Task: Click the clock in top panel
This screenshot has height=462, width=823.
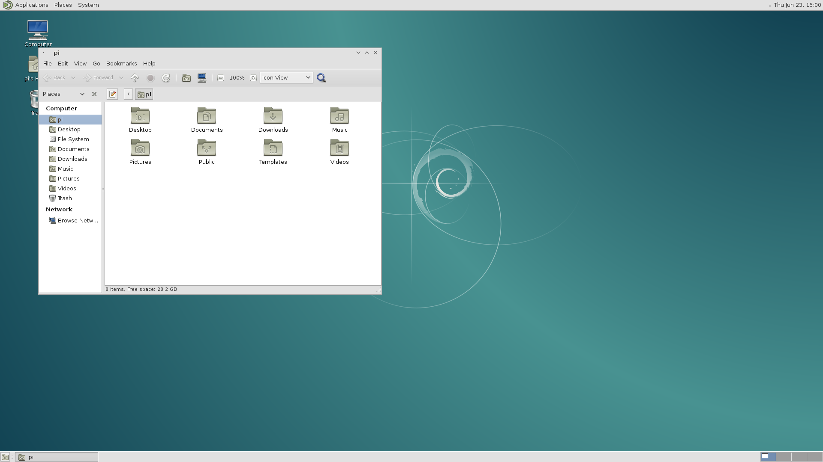Action: [797, 5]
